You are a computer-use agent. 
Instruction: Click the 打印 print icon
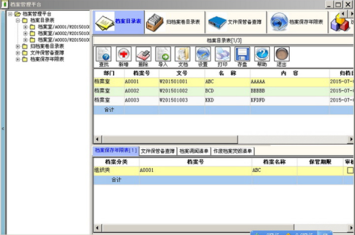(x=222, y=54)
